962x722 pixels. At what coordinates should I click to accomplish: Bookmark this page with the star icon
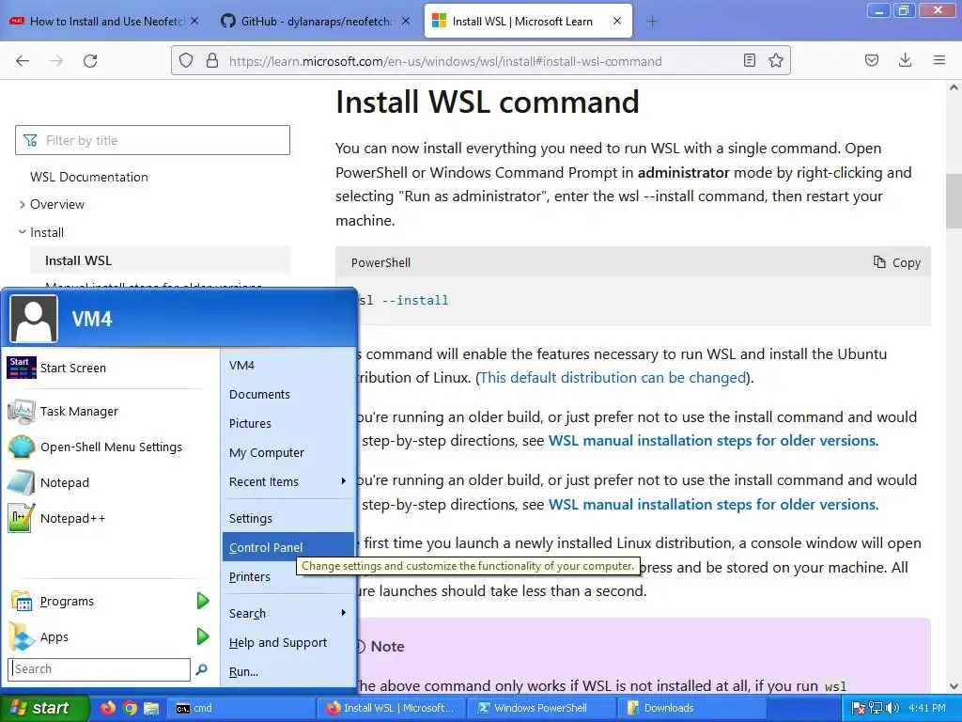(775, 60)
